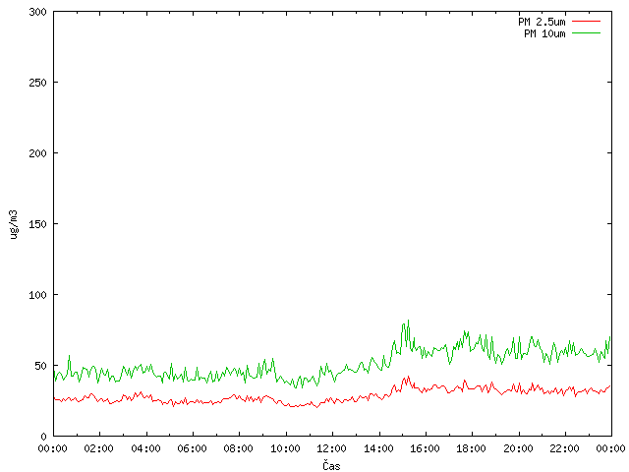This screenshot has height=472, width=629.
Task: Click the 22:00 time label
Action: 564,448
